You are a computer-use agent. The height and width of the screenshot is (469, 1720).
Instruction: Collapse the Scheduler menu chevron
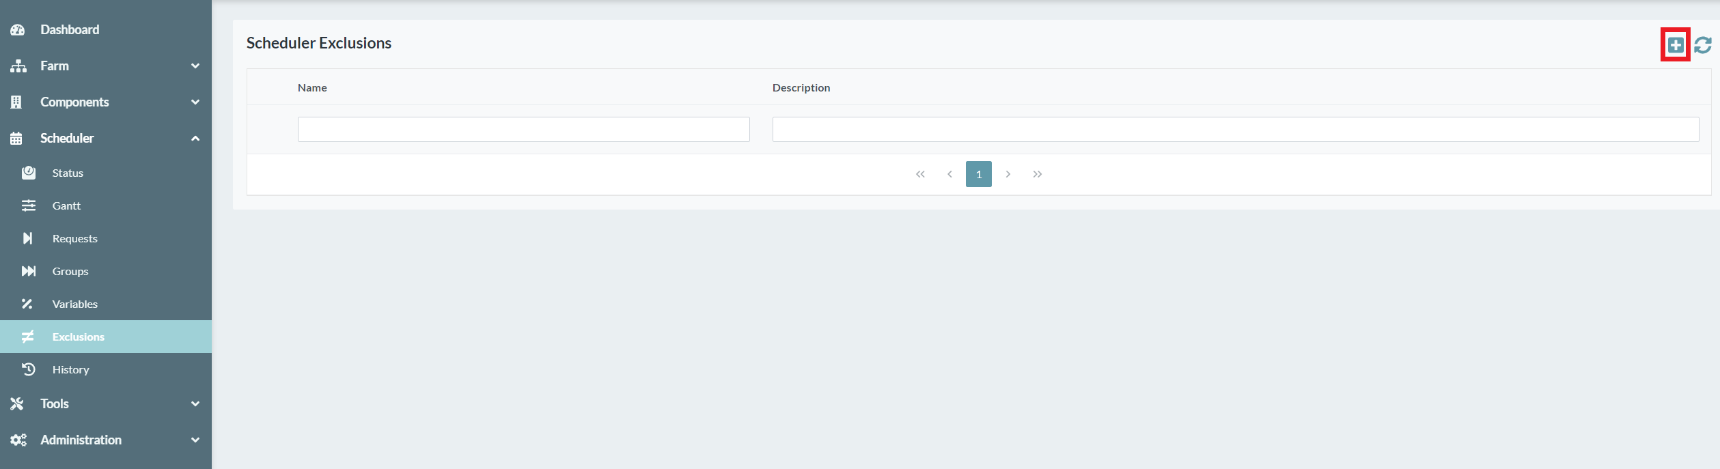tap(195, 139)
